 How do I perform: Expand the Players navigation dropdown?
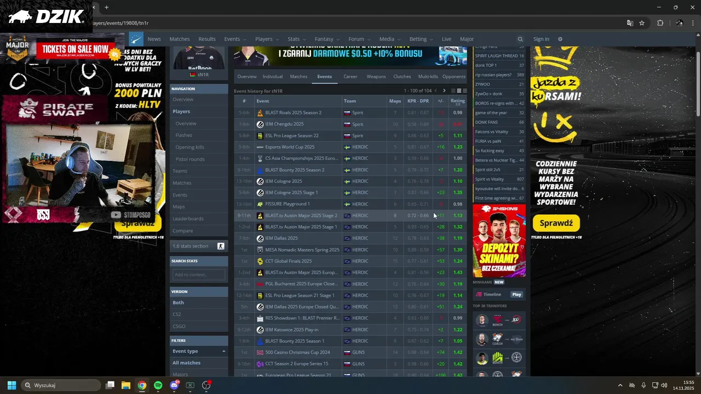277,39
